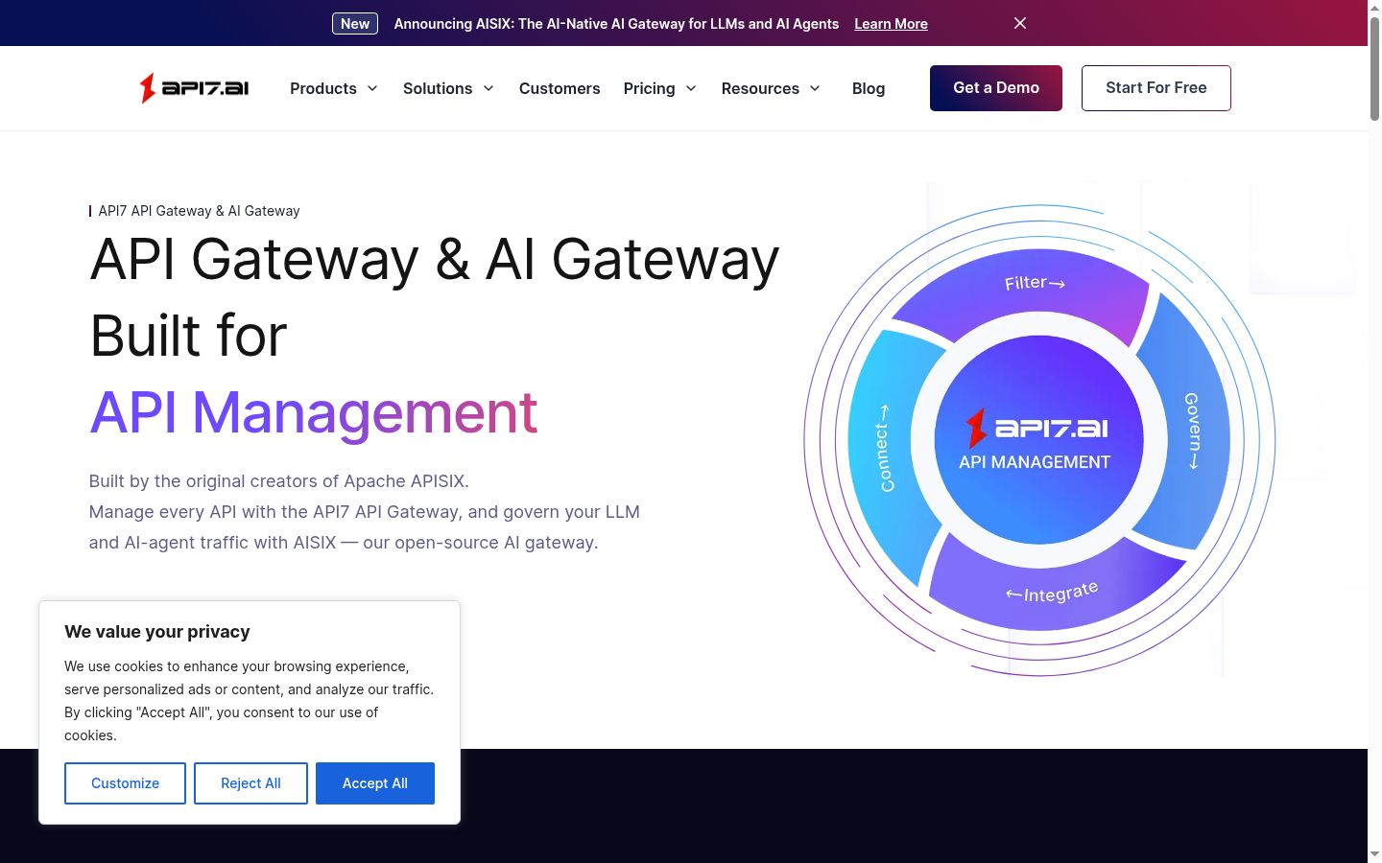Image resolution: width=1382 pixels, height=863 pixels.
Task: Click the AISIX announcement banner text
Action: [x=616, y=24]
